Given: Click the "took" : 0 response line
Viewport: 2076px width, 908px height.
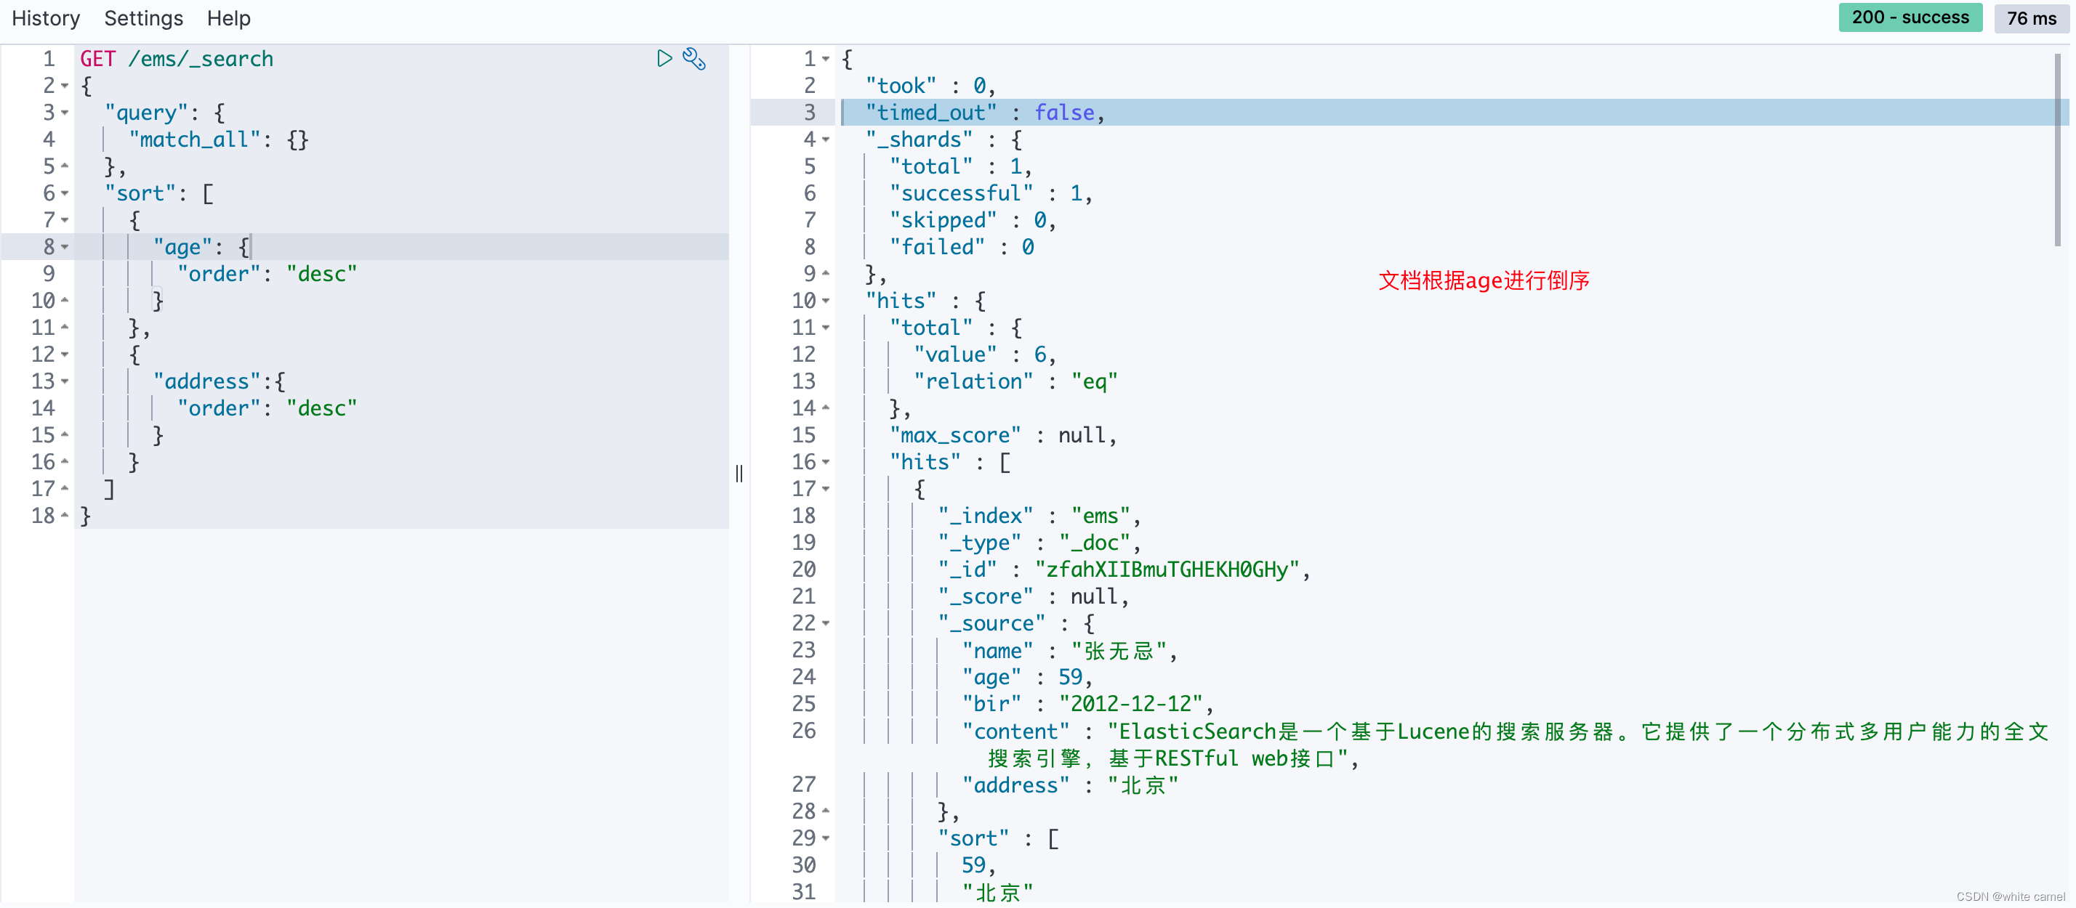Looking at the screenshot, I should [x=931, y=86].
